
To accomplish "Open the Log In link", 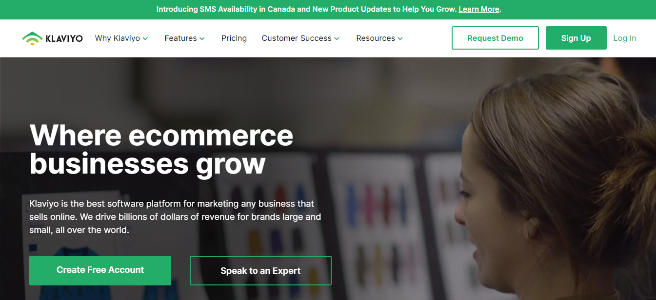I will tap(625, 38).
